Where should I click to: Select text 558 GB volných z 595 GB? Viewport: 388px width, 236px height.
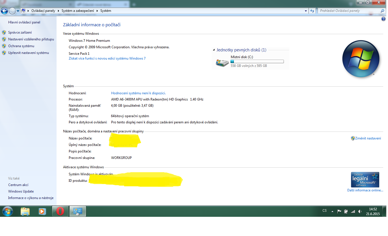(249, 66)
